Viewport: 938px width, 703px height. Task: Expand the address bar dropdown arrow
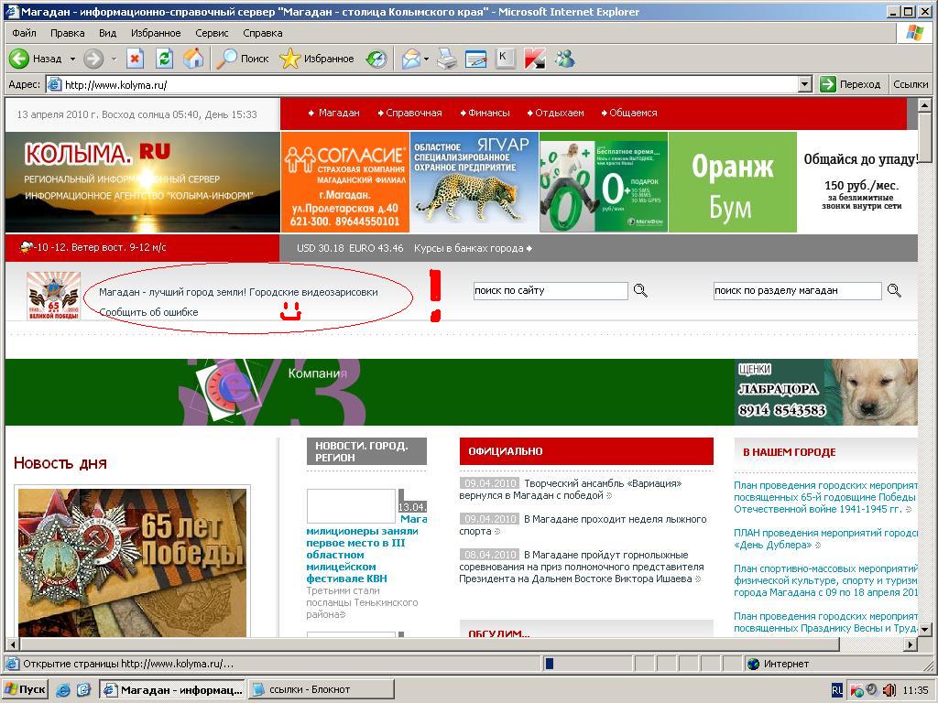[x=804, y=84]
